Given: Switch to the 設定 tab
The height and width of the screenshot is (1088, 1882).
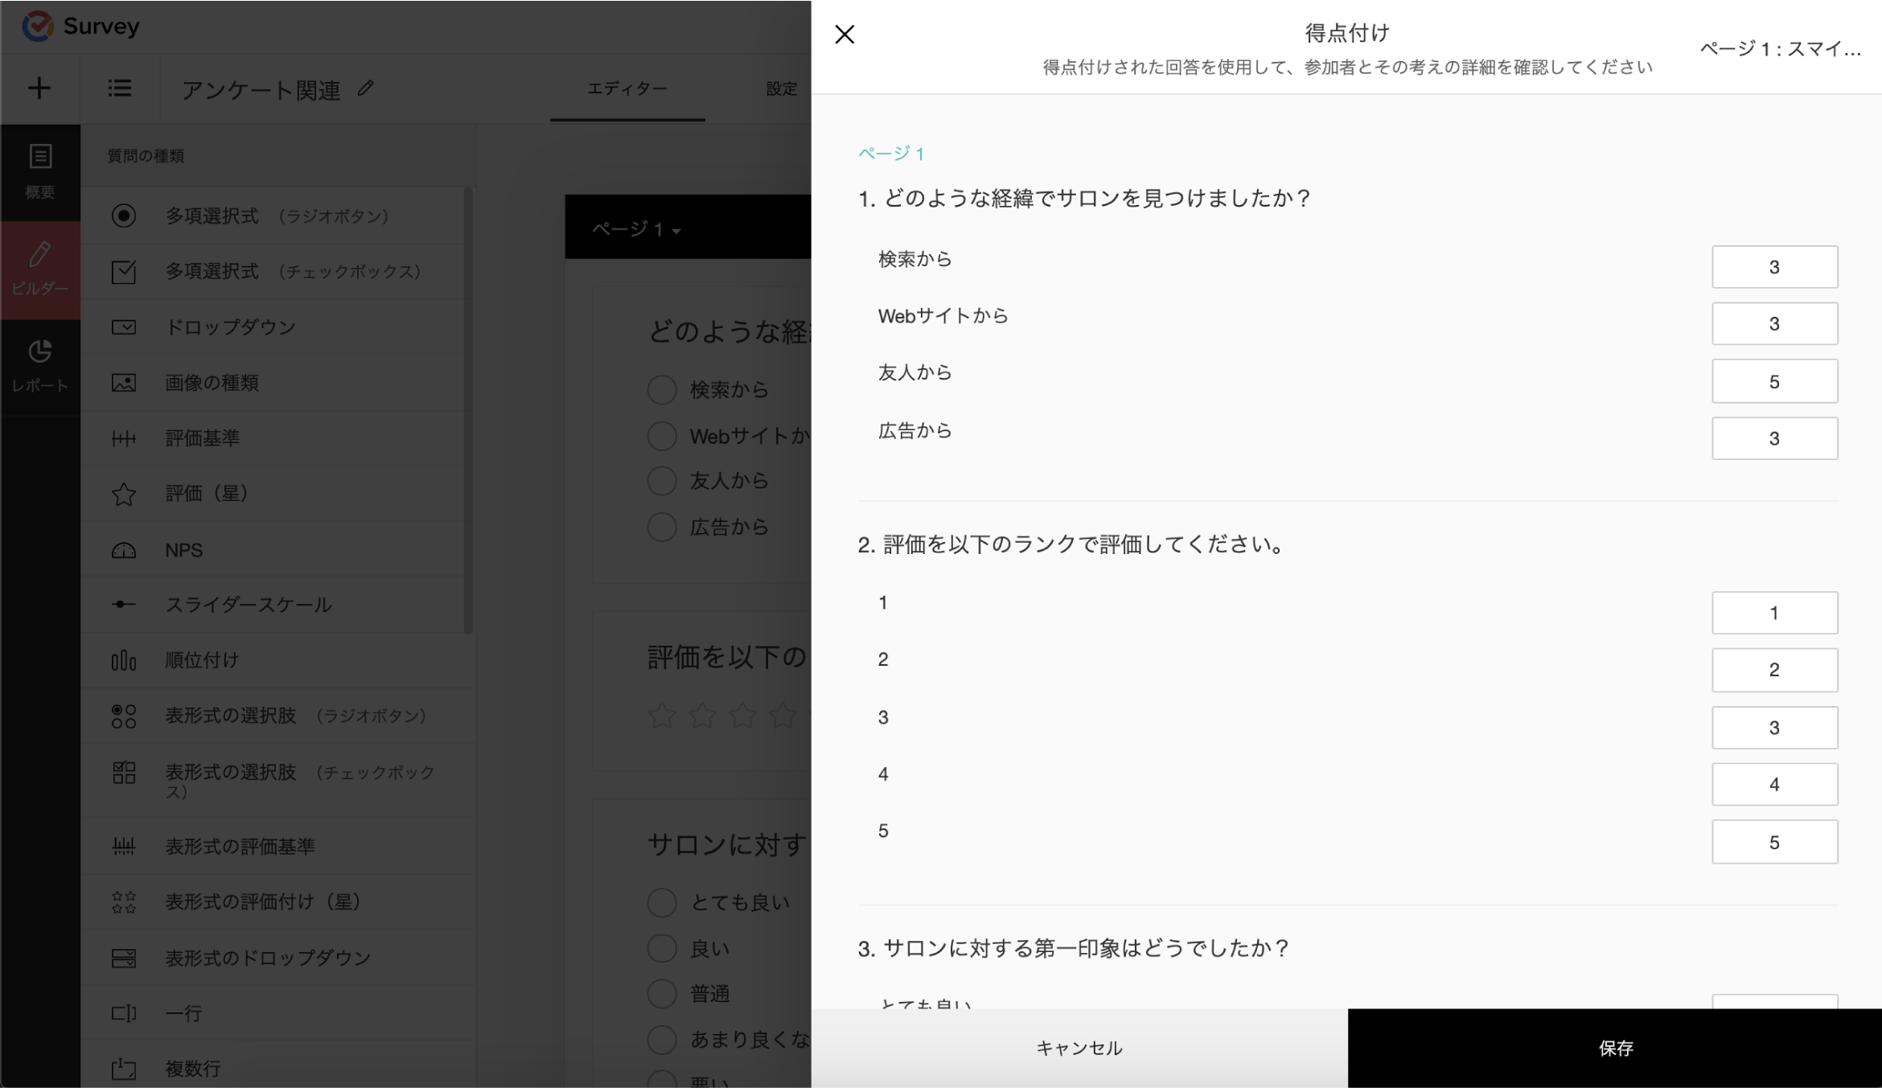Looking at the screenshot, I should coord(781,88).
